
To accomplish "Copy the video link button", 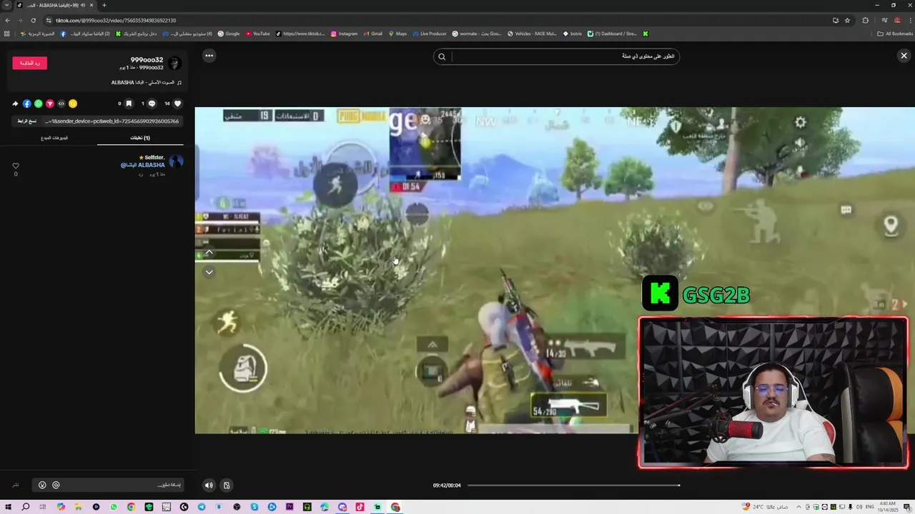I will pyautogui.click(x=26, y=121).
